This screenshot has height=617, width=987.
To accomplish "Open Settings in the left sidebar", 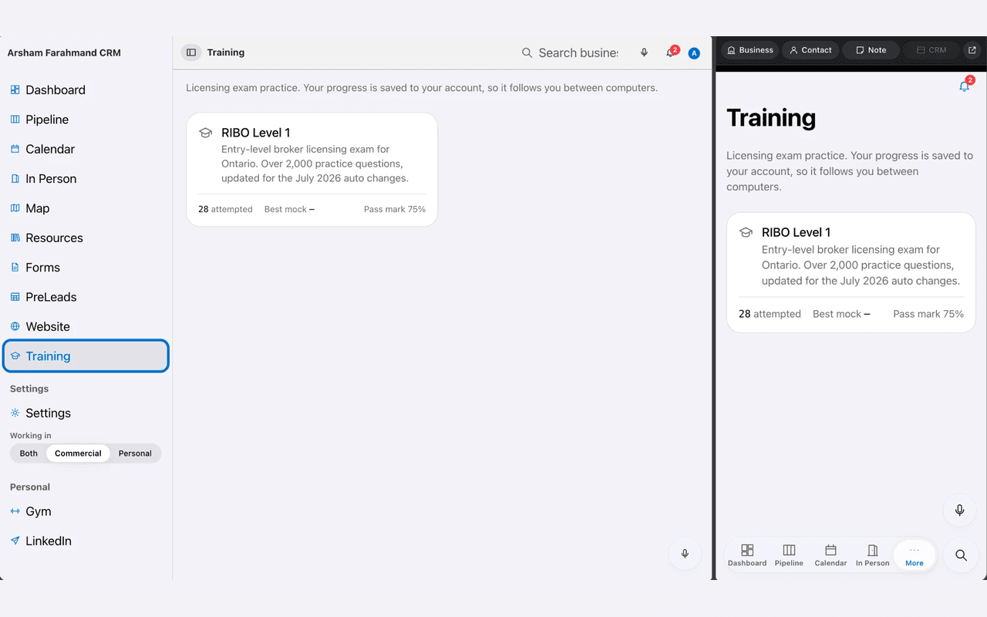I will click(x=86, y=413).
